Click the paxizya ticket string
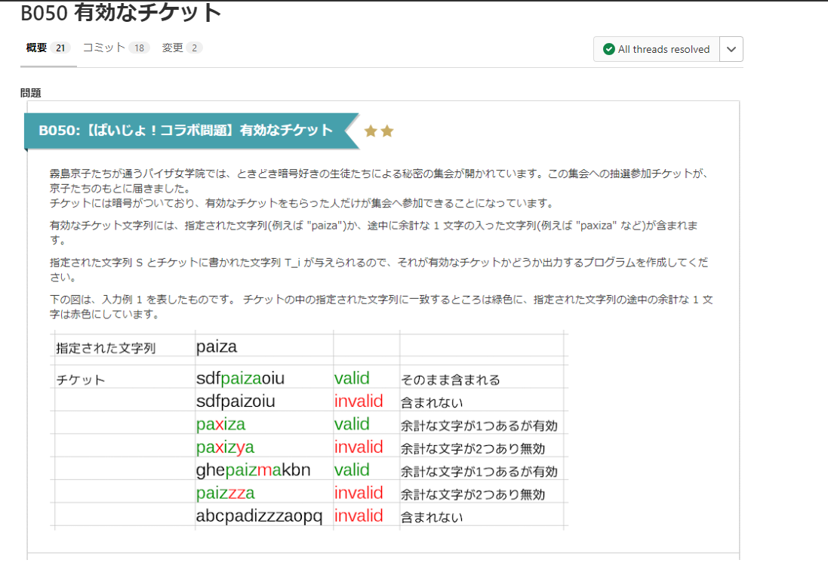The height and width of the screenshot is (563, 828). [225, 447]
